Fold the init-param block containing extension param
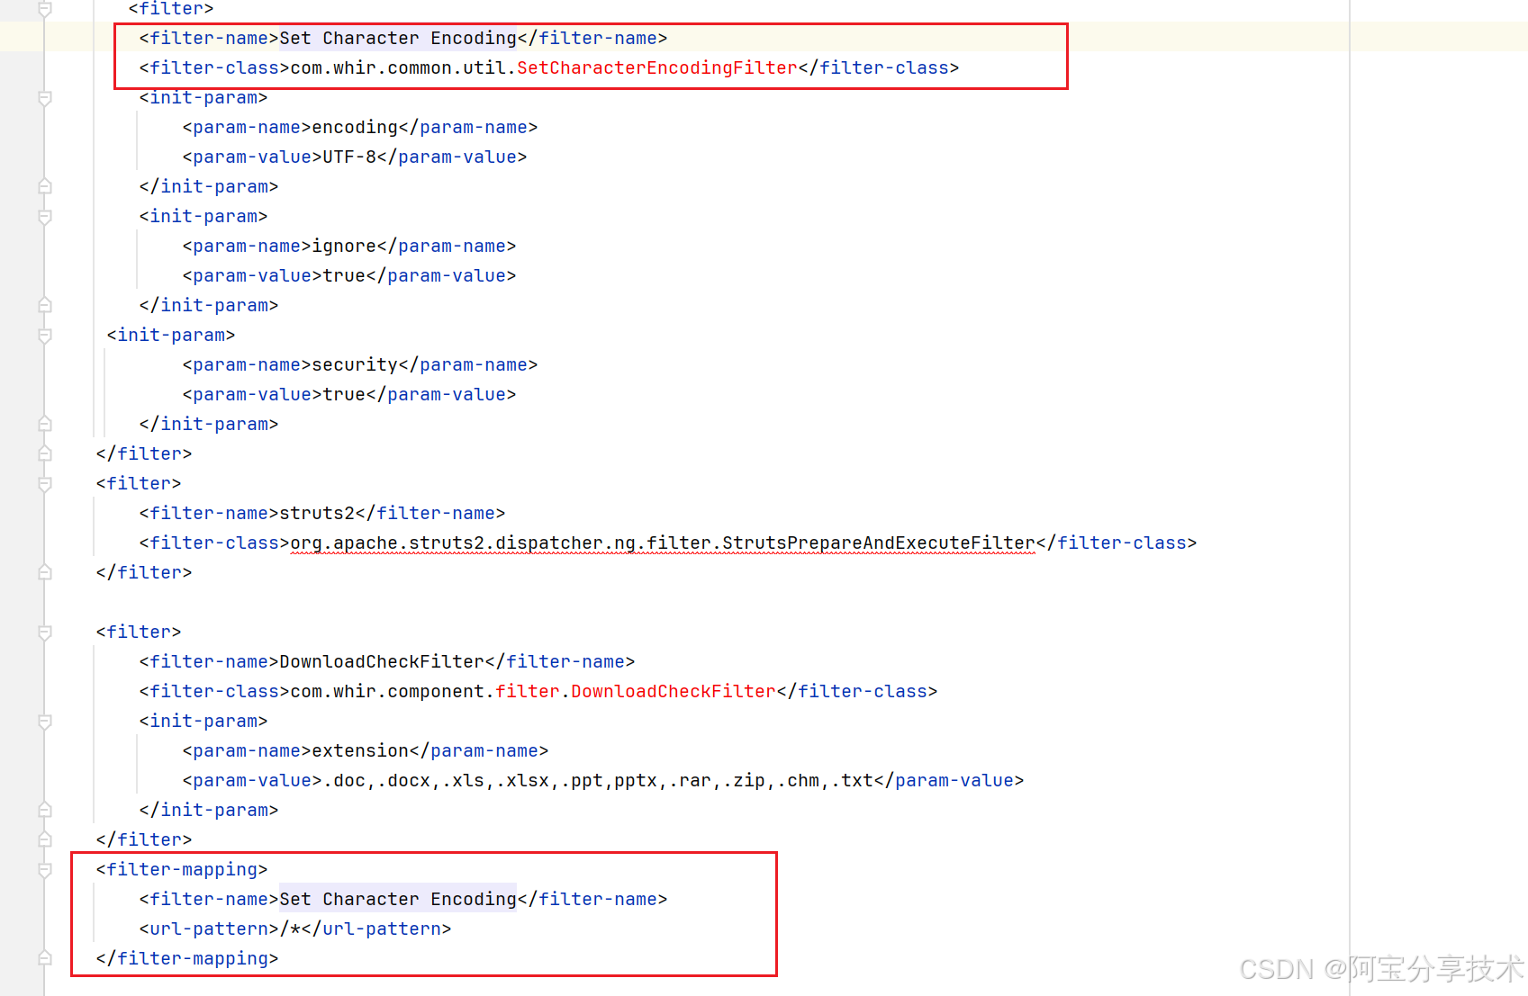The width and height of the screenshot is (1528, 996). 44,722
